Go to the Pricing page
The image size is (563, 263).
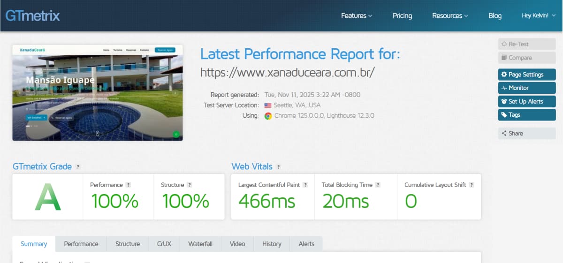click(x=402, y=15)
